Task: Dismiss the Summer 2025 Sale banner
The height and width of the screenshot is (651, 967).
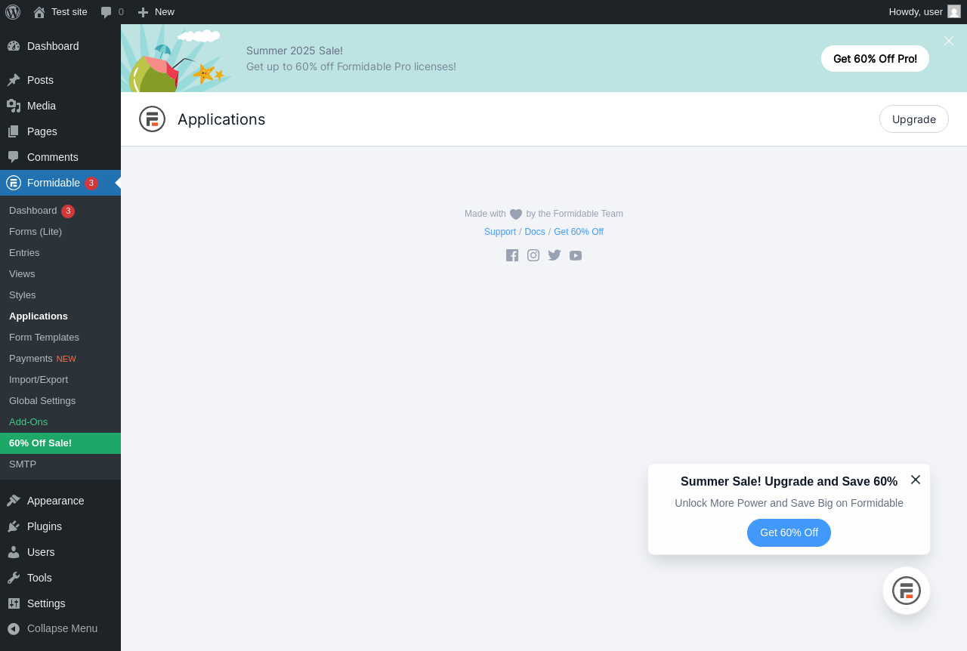Action: pyautogui.click(x=949, y=41)
